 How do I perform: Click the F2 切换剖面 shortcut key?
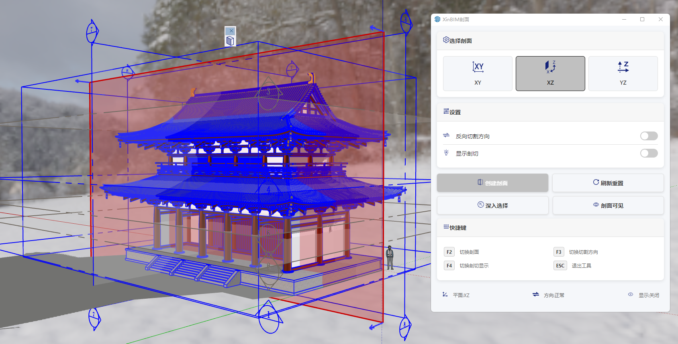tap(449, 252)
